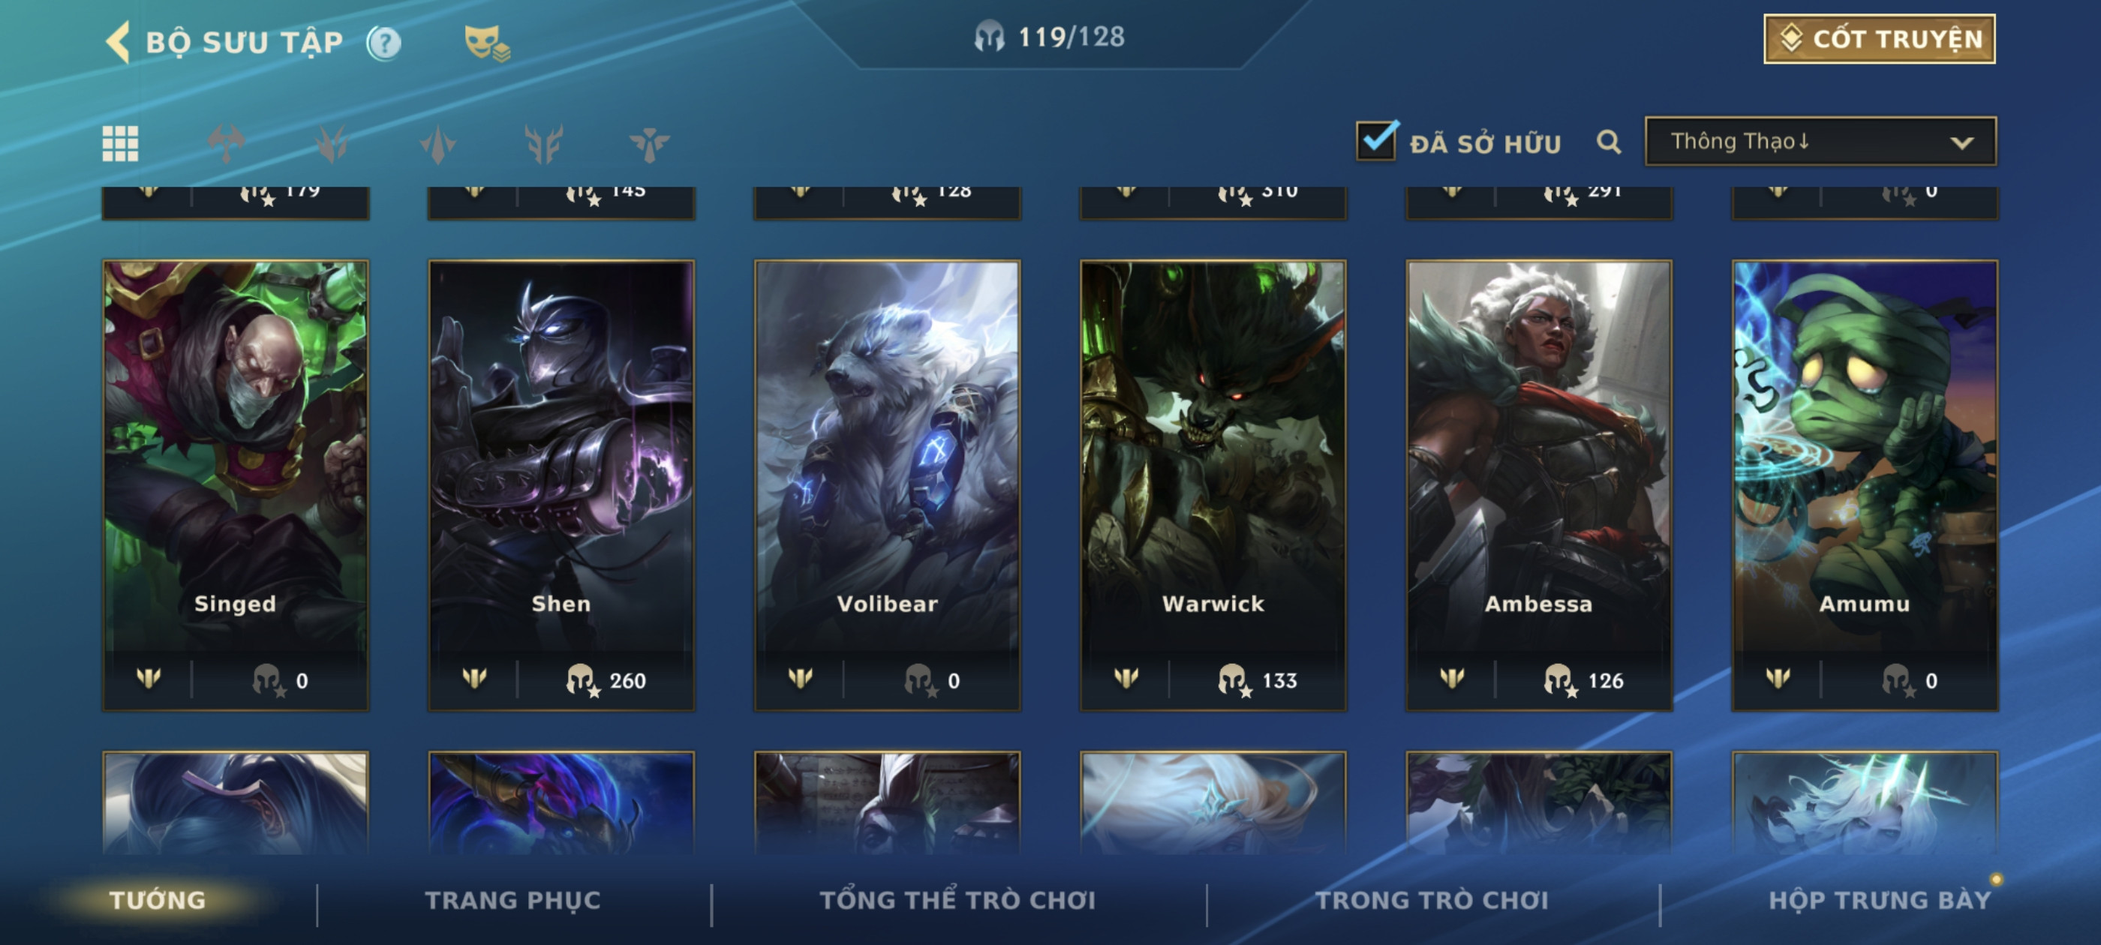Open the Thông Thạo sort dropdown

click(1820, 141)
